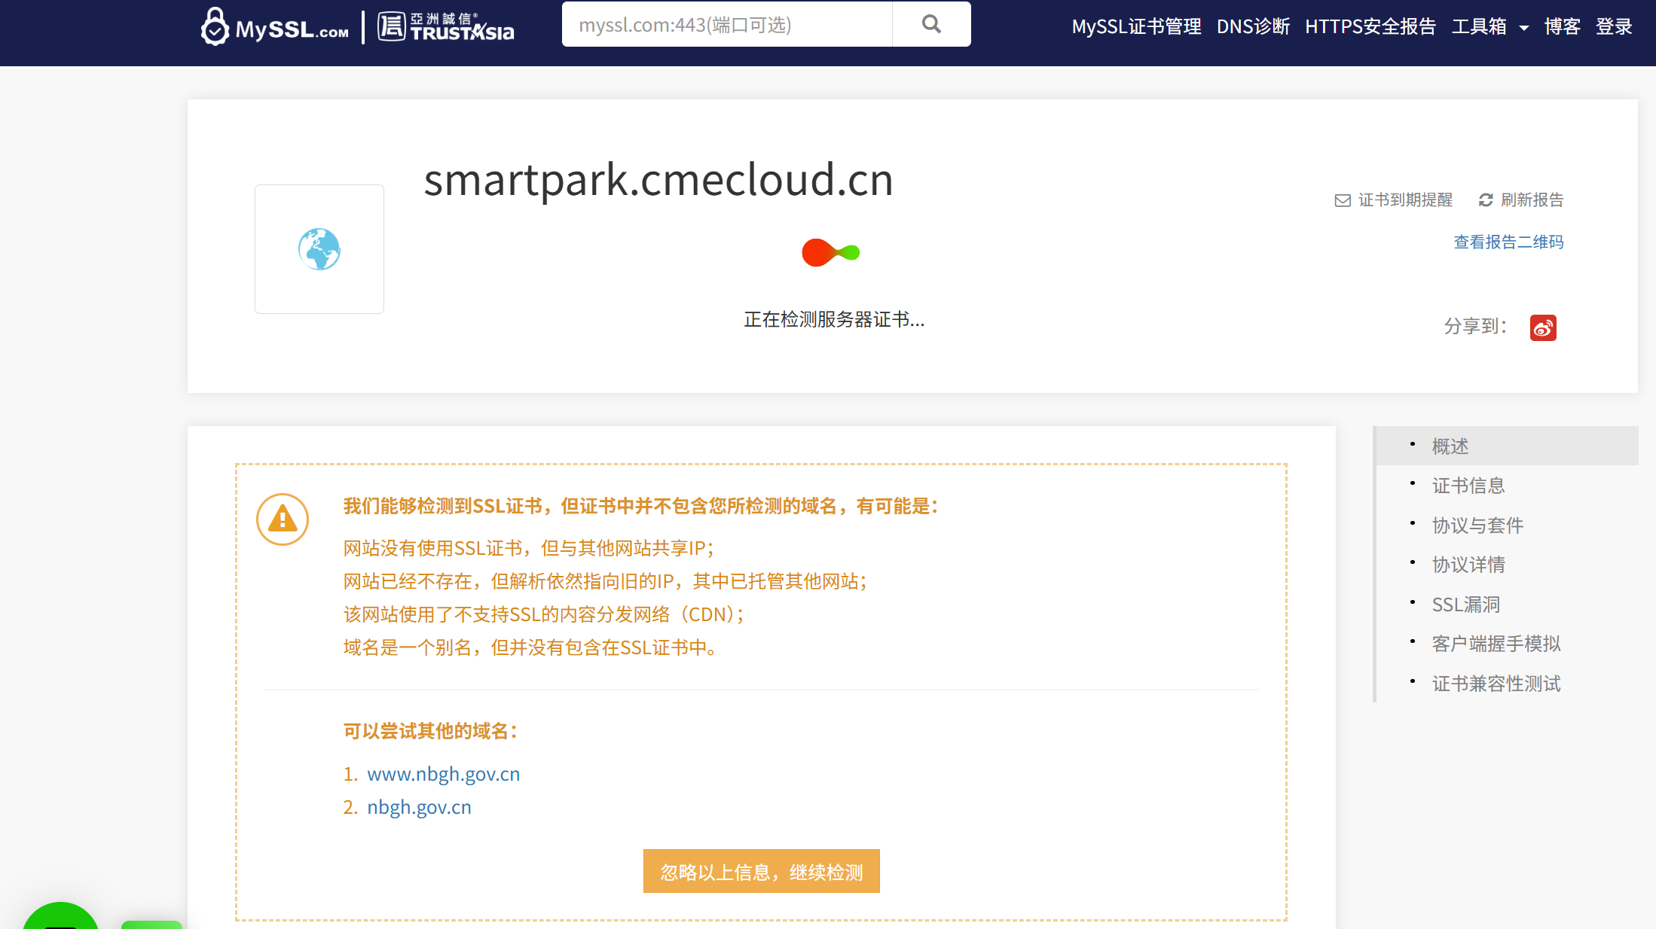1656x929 pixels.
Task: Open HTTPS安全报告 navigation item
Action: click(x=1370, y=27)
